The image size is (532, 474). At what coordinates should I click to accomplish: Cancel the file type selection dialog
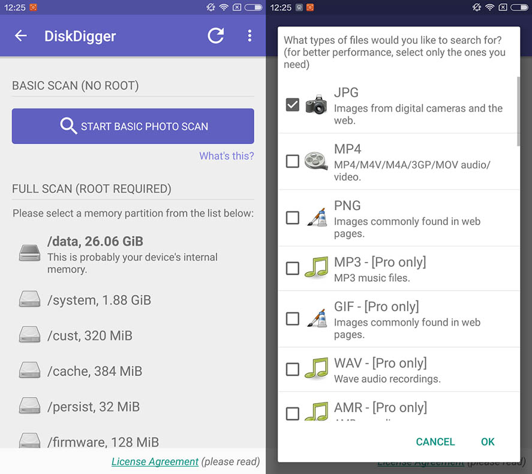coord(435,442)
